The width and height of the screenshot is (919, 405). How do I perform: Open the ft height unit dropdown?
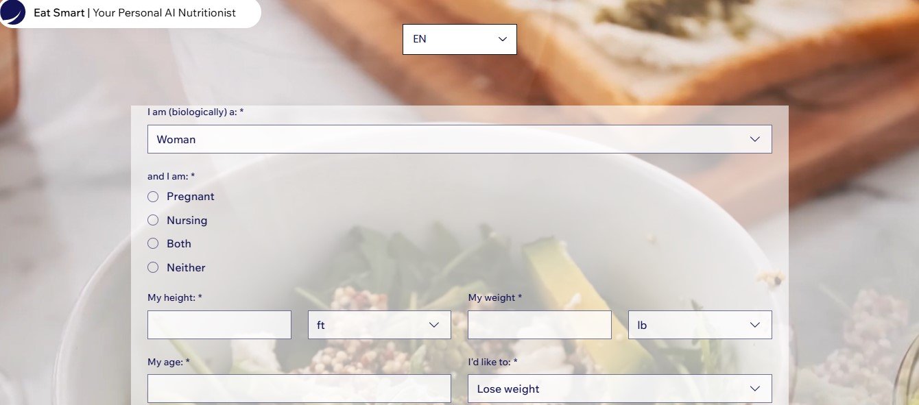click(x=379, y=325)
